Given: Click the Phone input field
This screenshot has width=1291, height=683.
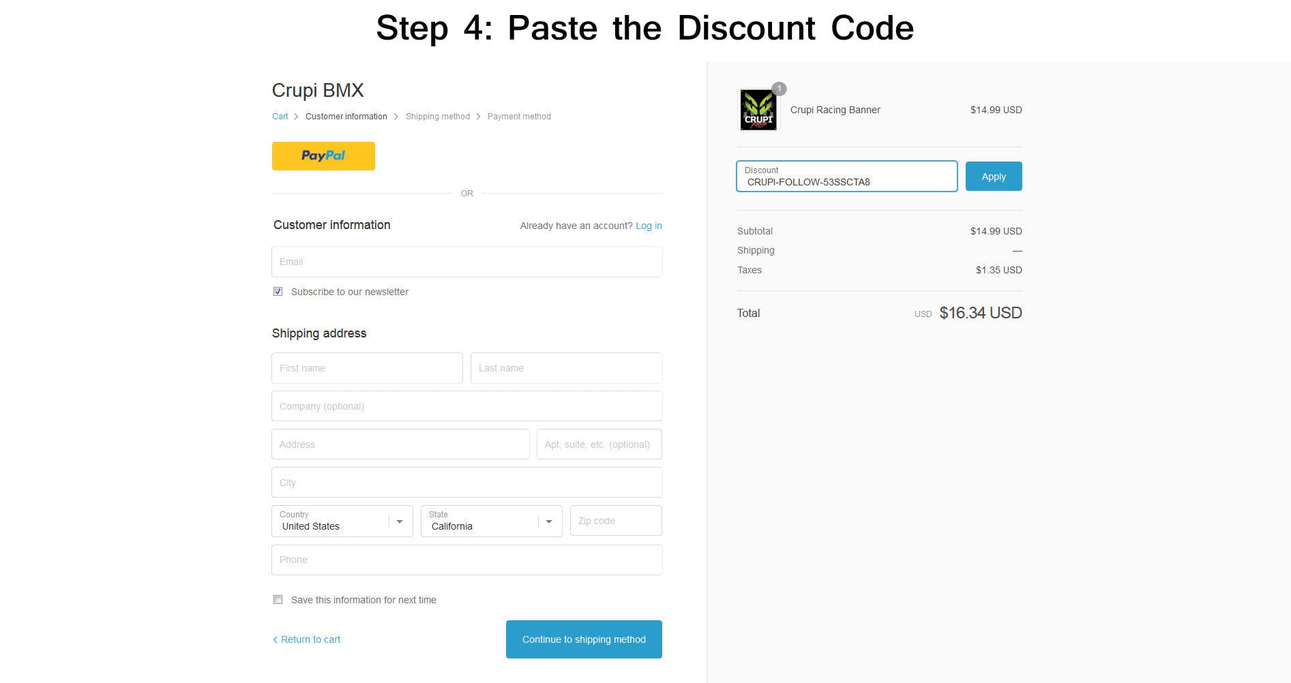Looking at the screenshot, I should coord(466,560).
